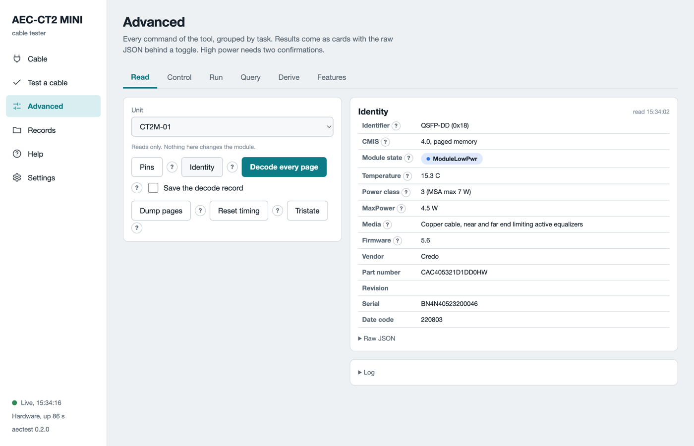Click the plug icon next to Cable
694x446 pixels.
coord(17,58)
